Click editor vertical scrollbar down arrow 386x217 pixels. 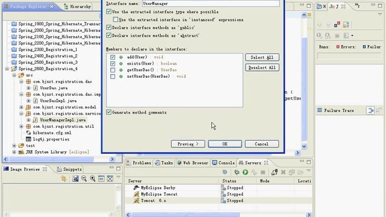coord(304,146)
